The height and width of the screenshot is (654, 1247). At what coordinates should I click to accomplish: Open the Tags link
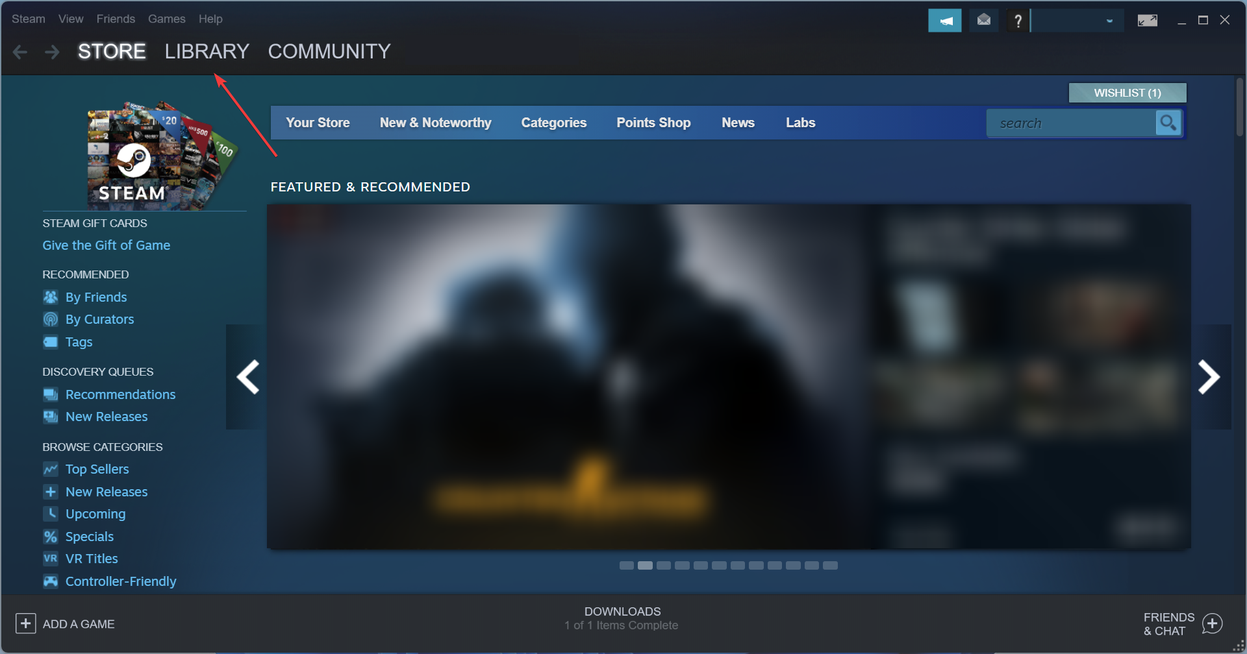click(79, 342)
